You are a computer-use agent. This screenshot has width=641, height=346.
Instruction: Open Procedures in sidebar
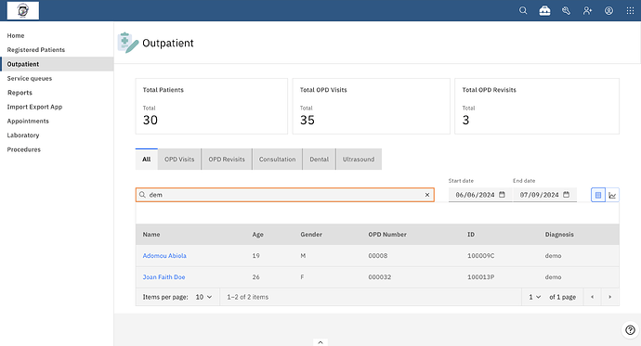click(x=57, y=149)
